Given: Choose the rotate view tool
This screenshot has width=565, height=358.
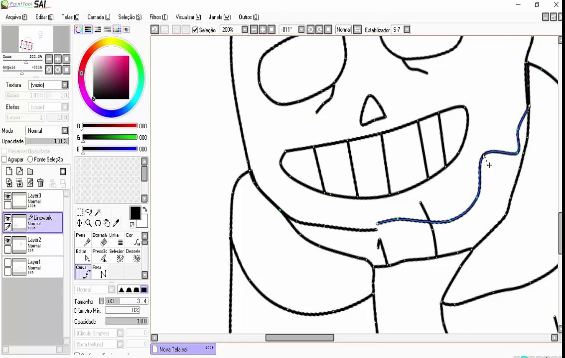Looking at the screenshot, I should click(x=98, y=223).
